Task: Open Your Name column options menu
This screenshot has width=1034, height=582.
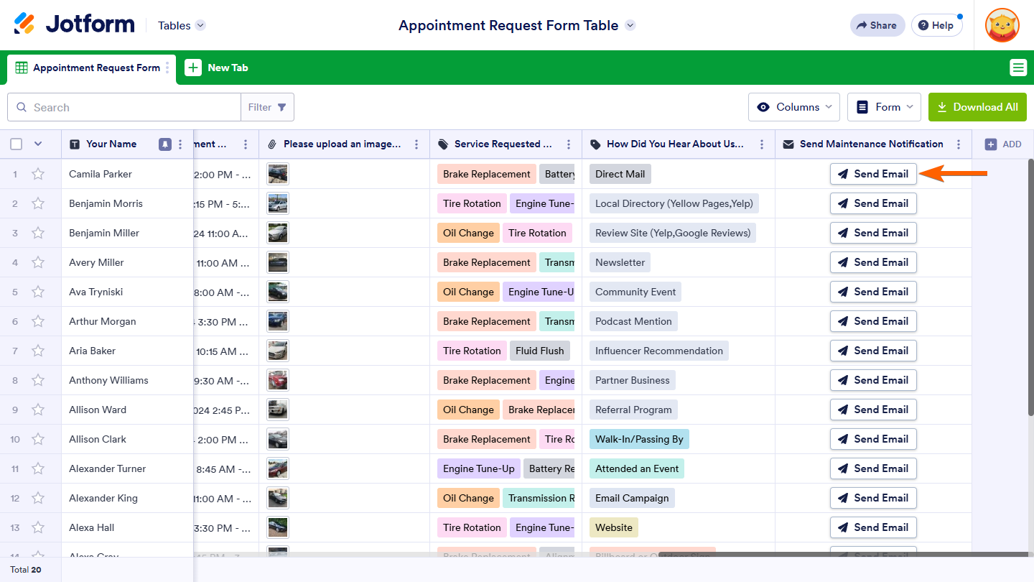Action: pyautogui.click(x=180, y=144)
